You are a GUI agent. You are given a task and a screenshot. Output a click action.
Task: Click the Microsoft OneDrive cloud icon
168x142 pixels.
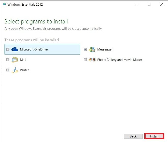coord(15,49)
